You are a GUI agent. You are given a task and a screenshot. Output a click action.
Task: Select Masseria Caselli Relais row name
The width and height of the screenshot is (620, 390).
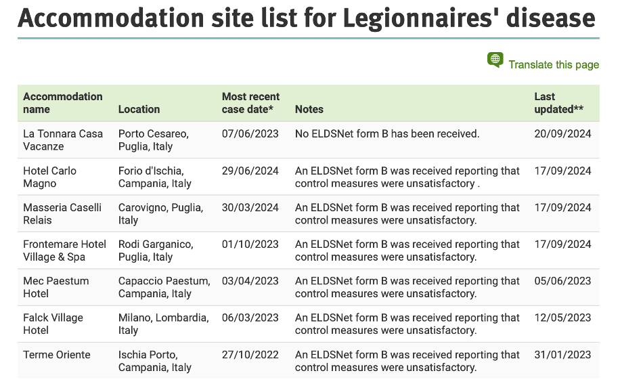(62, 214)
